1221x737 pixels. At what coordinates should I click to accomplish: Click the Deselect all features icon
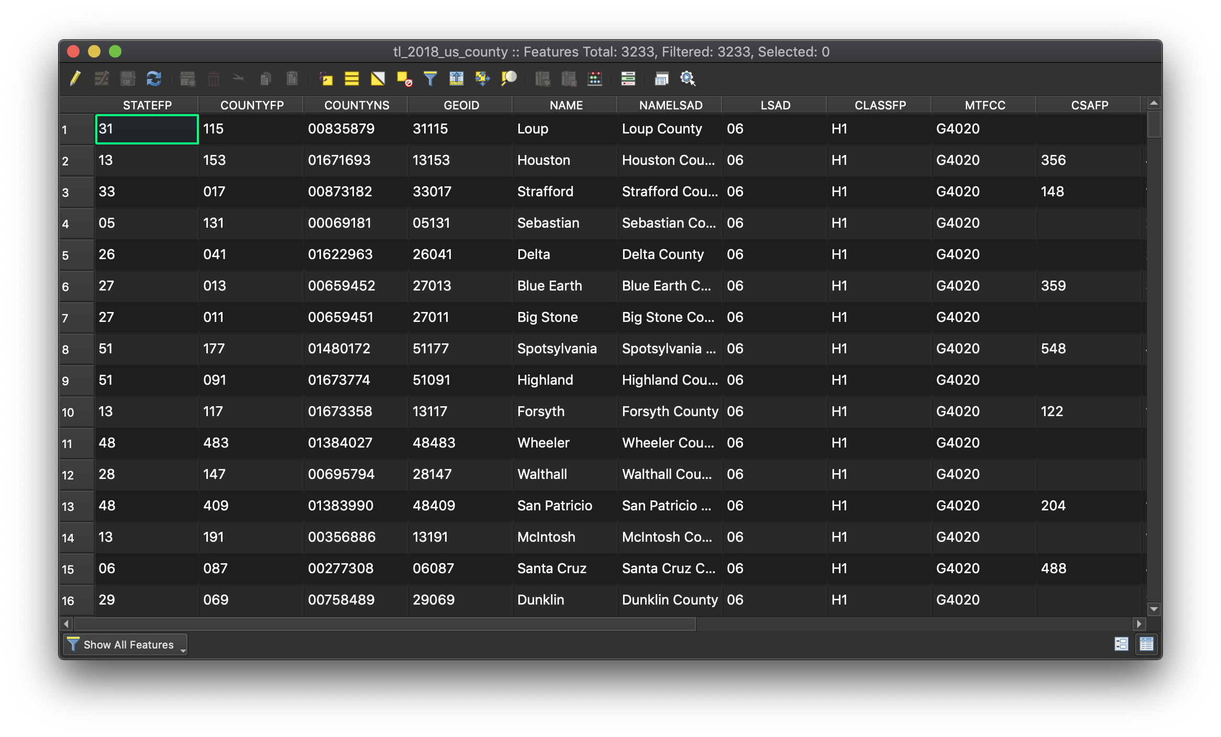[x=404, y=79]
